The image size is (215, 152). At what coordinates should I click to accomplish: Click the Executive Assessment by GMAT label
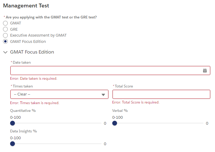coord(38,35)
